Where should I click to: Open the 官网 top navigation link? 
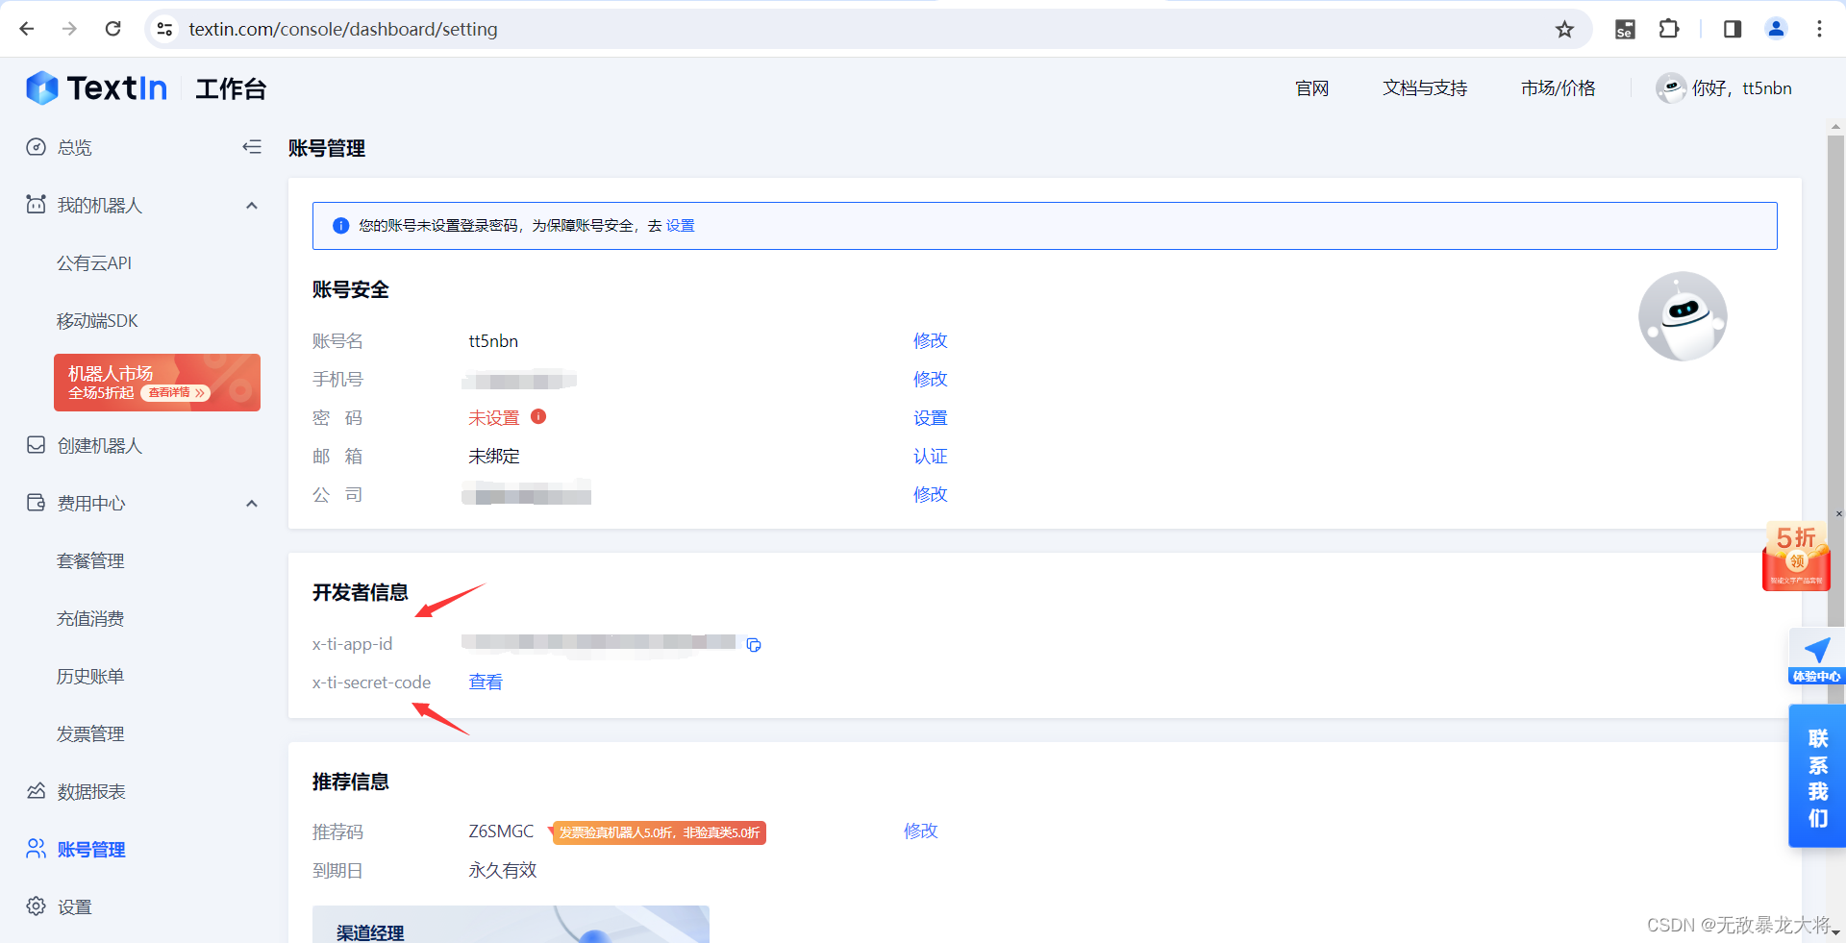[x=1312, y=88]
